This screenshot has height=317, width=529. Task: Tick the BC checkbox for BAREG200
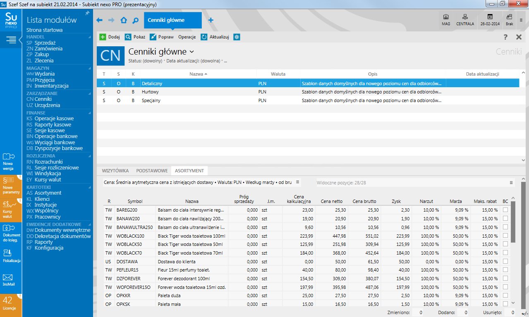click(505, 210)
